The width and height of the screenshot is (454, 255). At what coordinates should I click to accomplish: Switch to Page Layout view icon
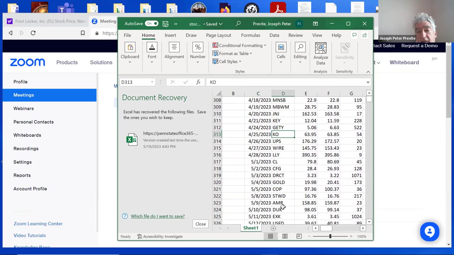pyautogui.click(x=285, y=236)
